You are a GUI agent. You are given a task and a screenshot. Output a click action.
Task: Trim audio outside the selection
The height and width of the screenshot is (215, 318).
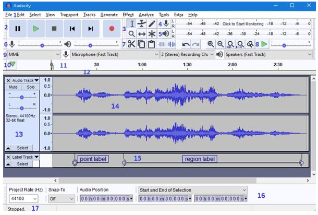162,44
